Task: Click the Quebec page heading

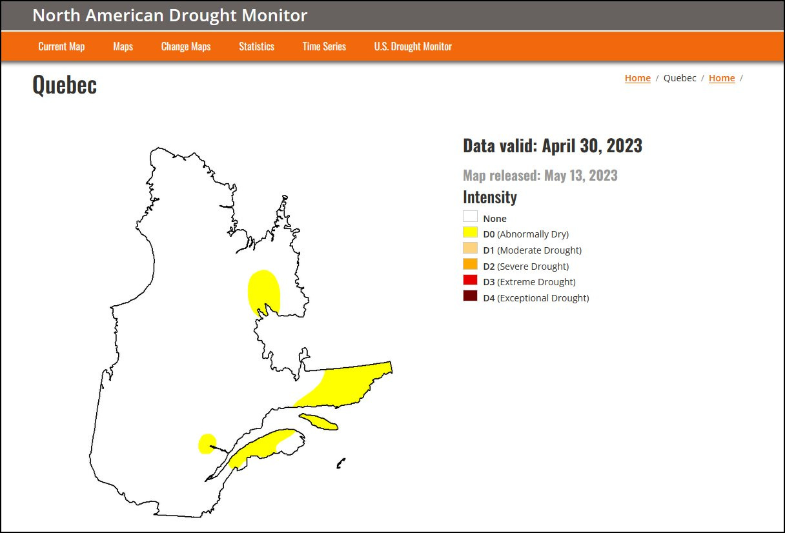Action: pyautogui.click(x=65, y=85)
